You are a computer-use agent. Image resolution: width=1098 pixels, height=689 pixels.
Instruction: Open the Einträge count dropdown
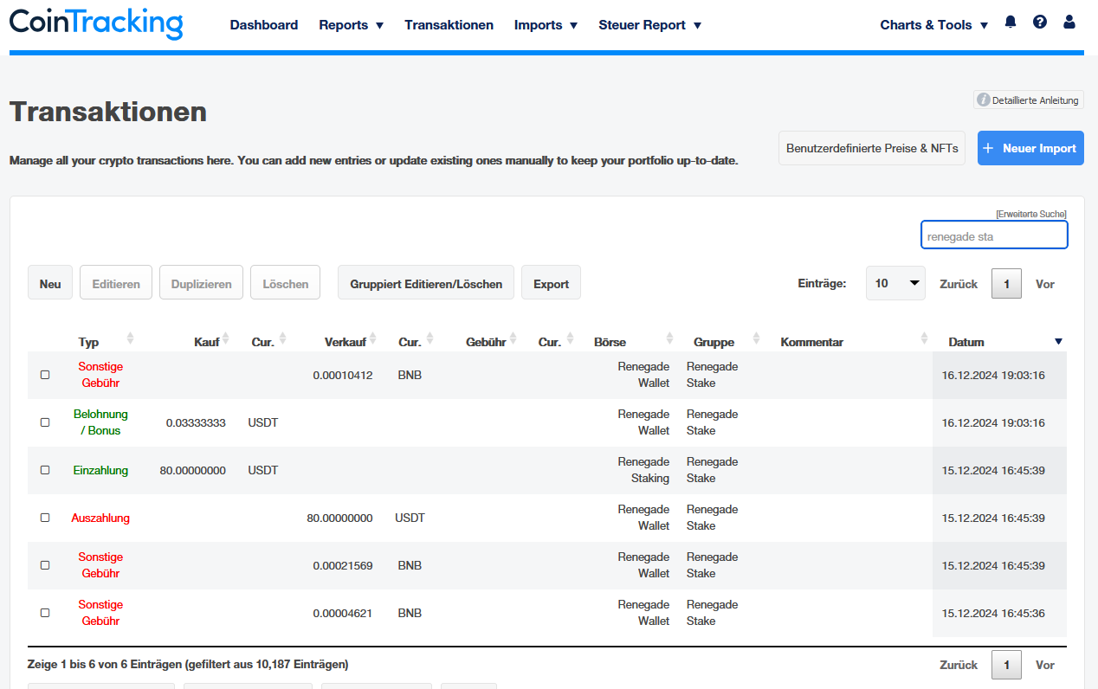tap(895, 283)
